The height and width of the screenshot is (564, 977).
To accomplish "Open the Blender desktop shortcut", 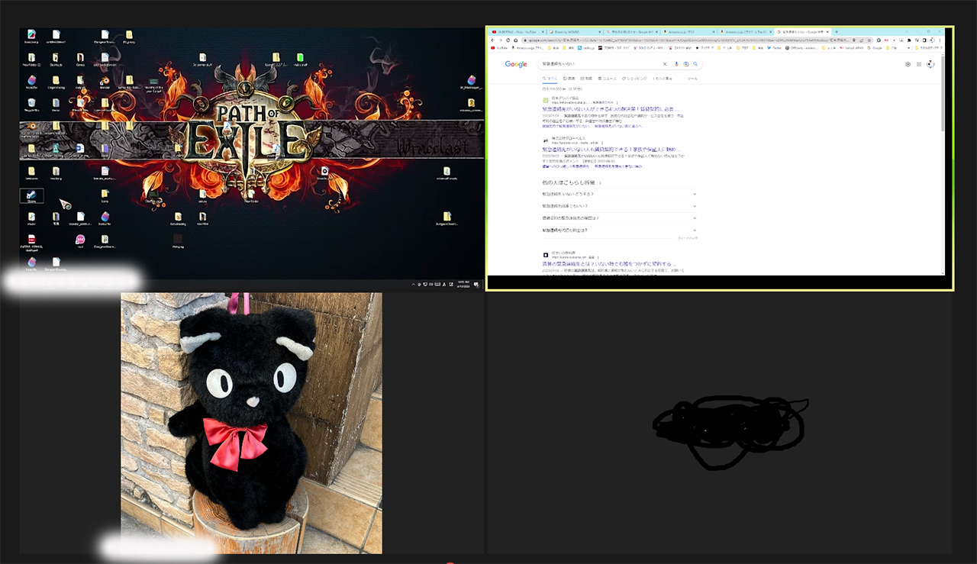I will coord(105,80).
